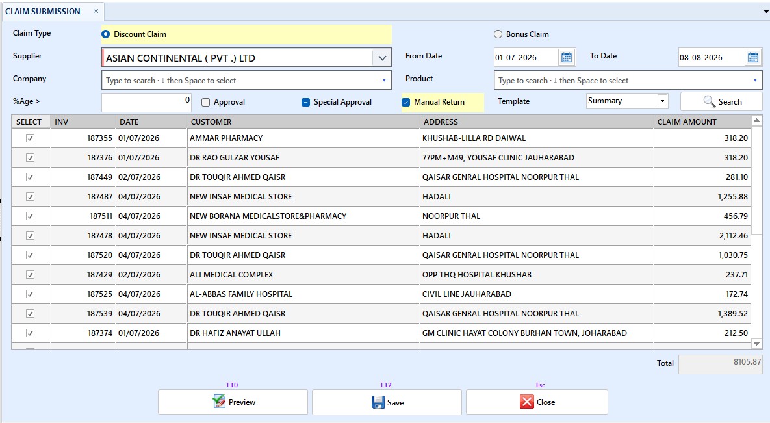Click the DR HAFIZ ANAYAT ULLAH cell
Viewport: 770px width, 423px height.
click(x=303, y=333)
